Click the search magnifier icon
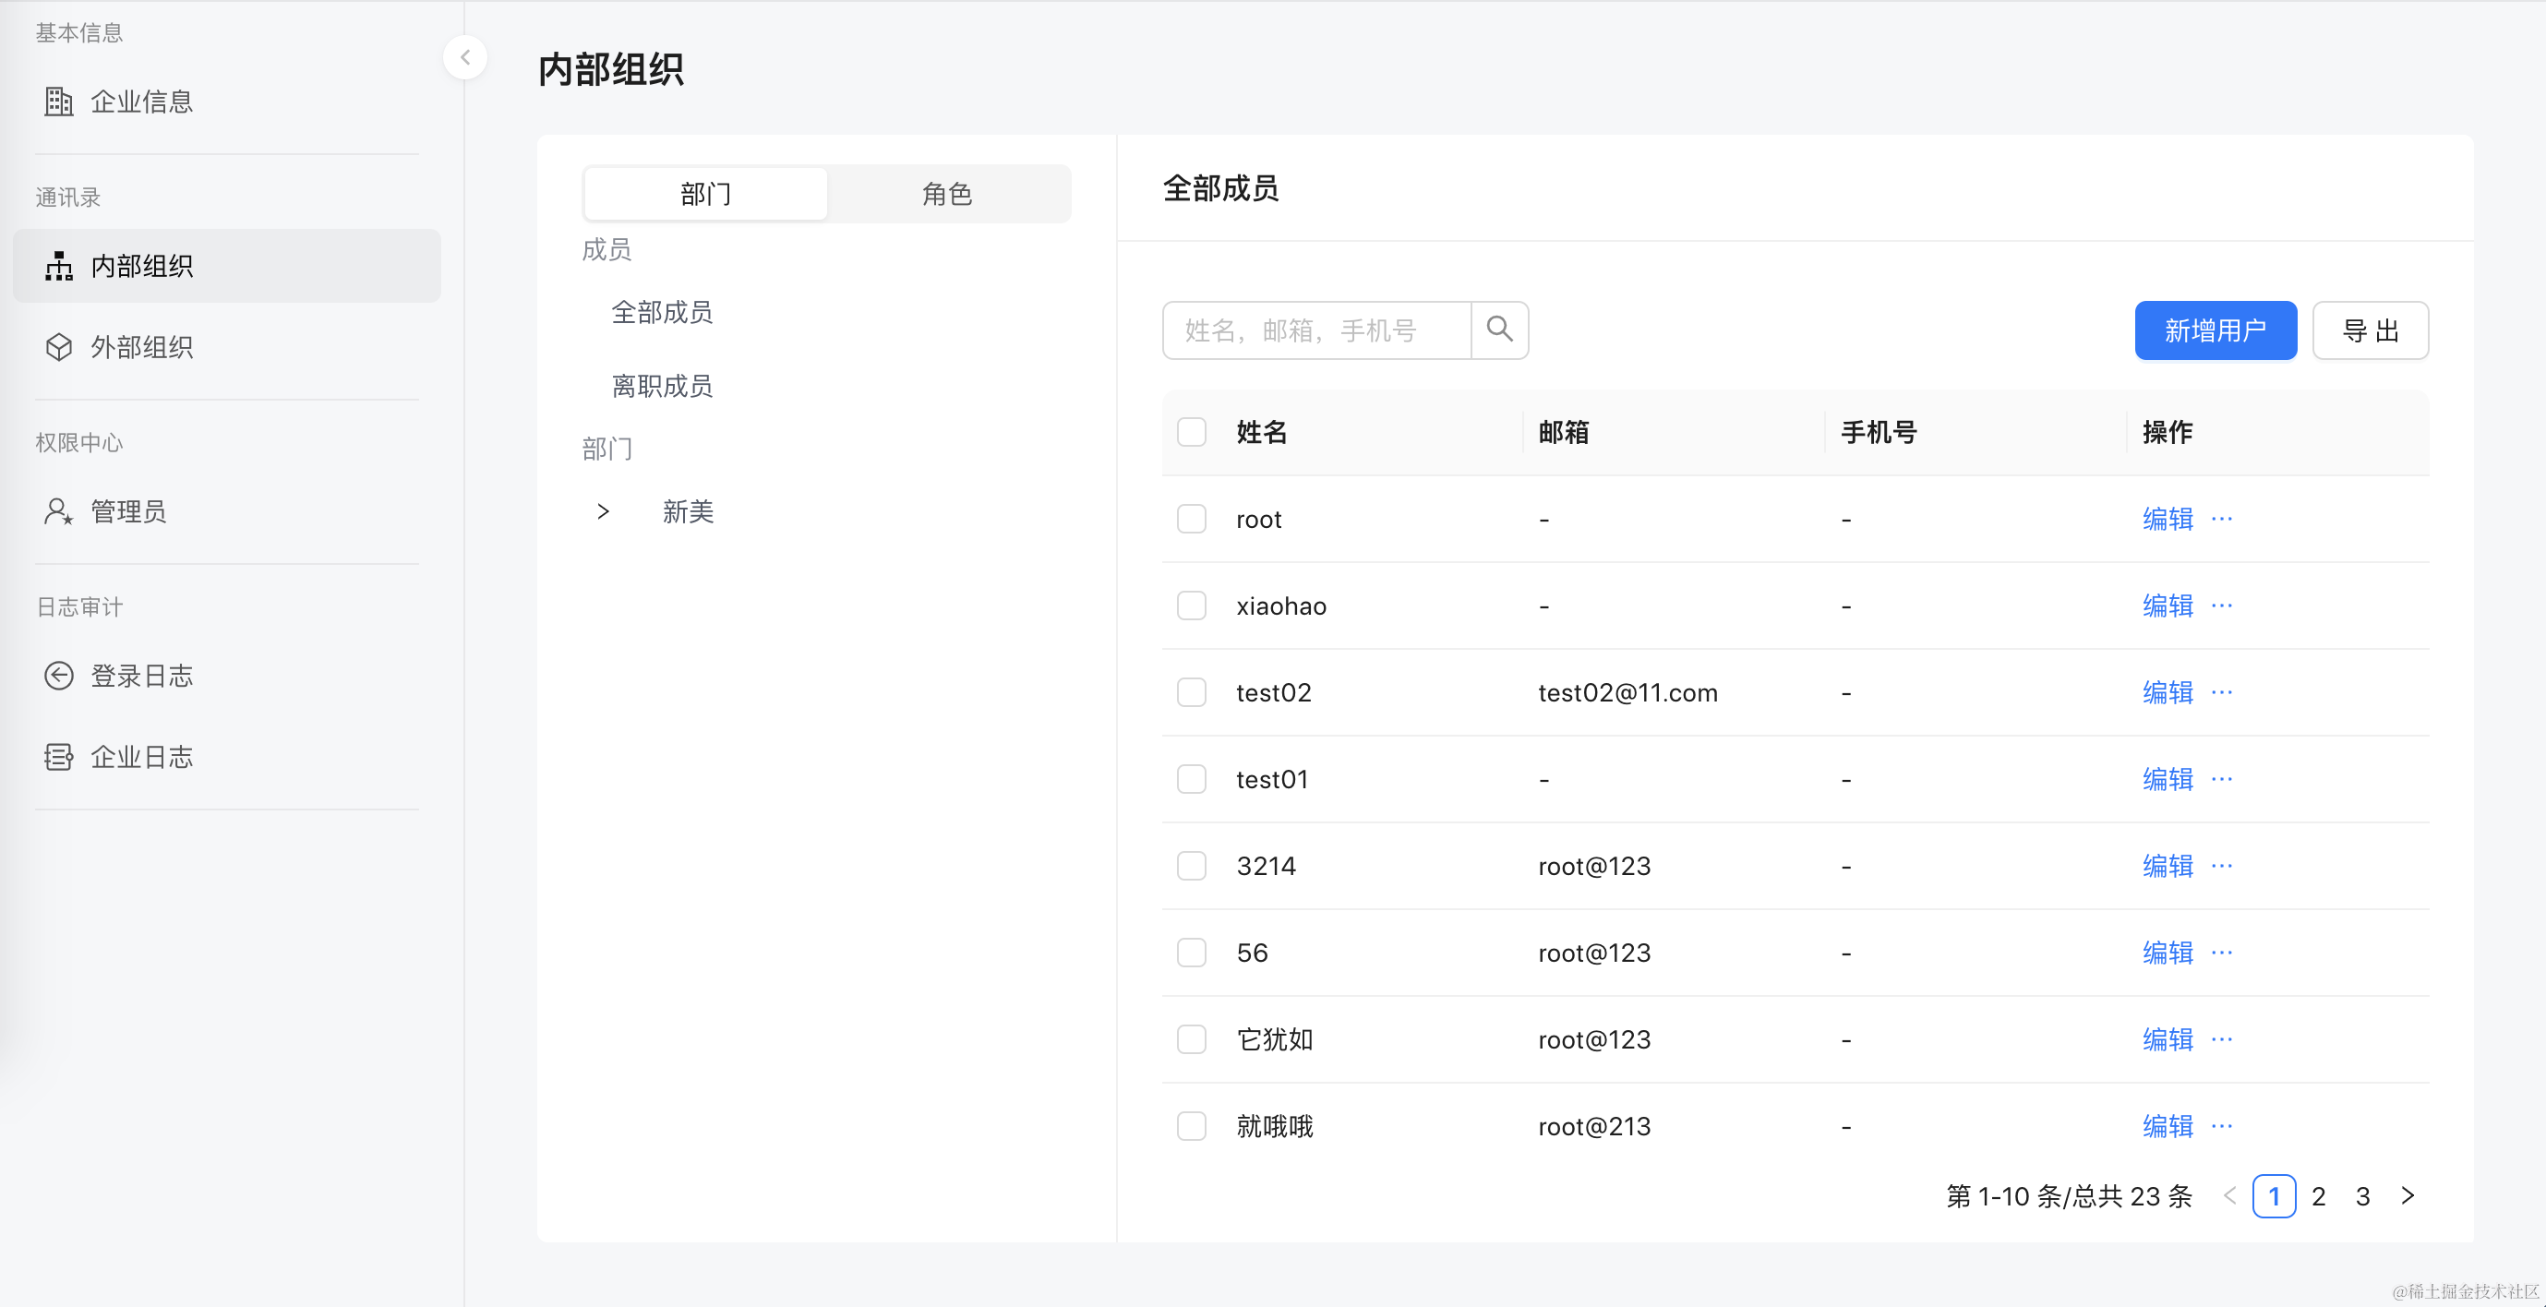This screenshot has height=1307, width=2546. (x=1498, y=330)
